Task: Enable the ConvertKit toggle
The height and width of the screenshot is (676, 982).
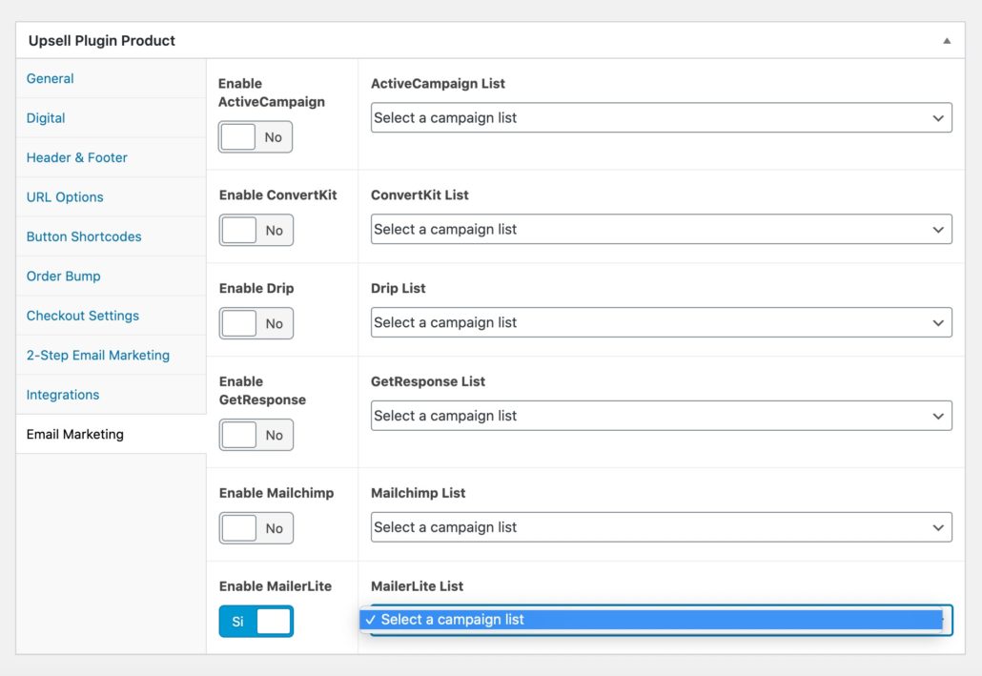Action: point(255,230)
